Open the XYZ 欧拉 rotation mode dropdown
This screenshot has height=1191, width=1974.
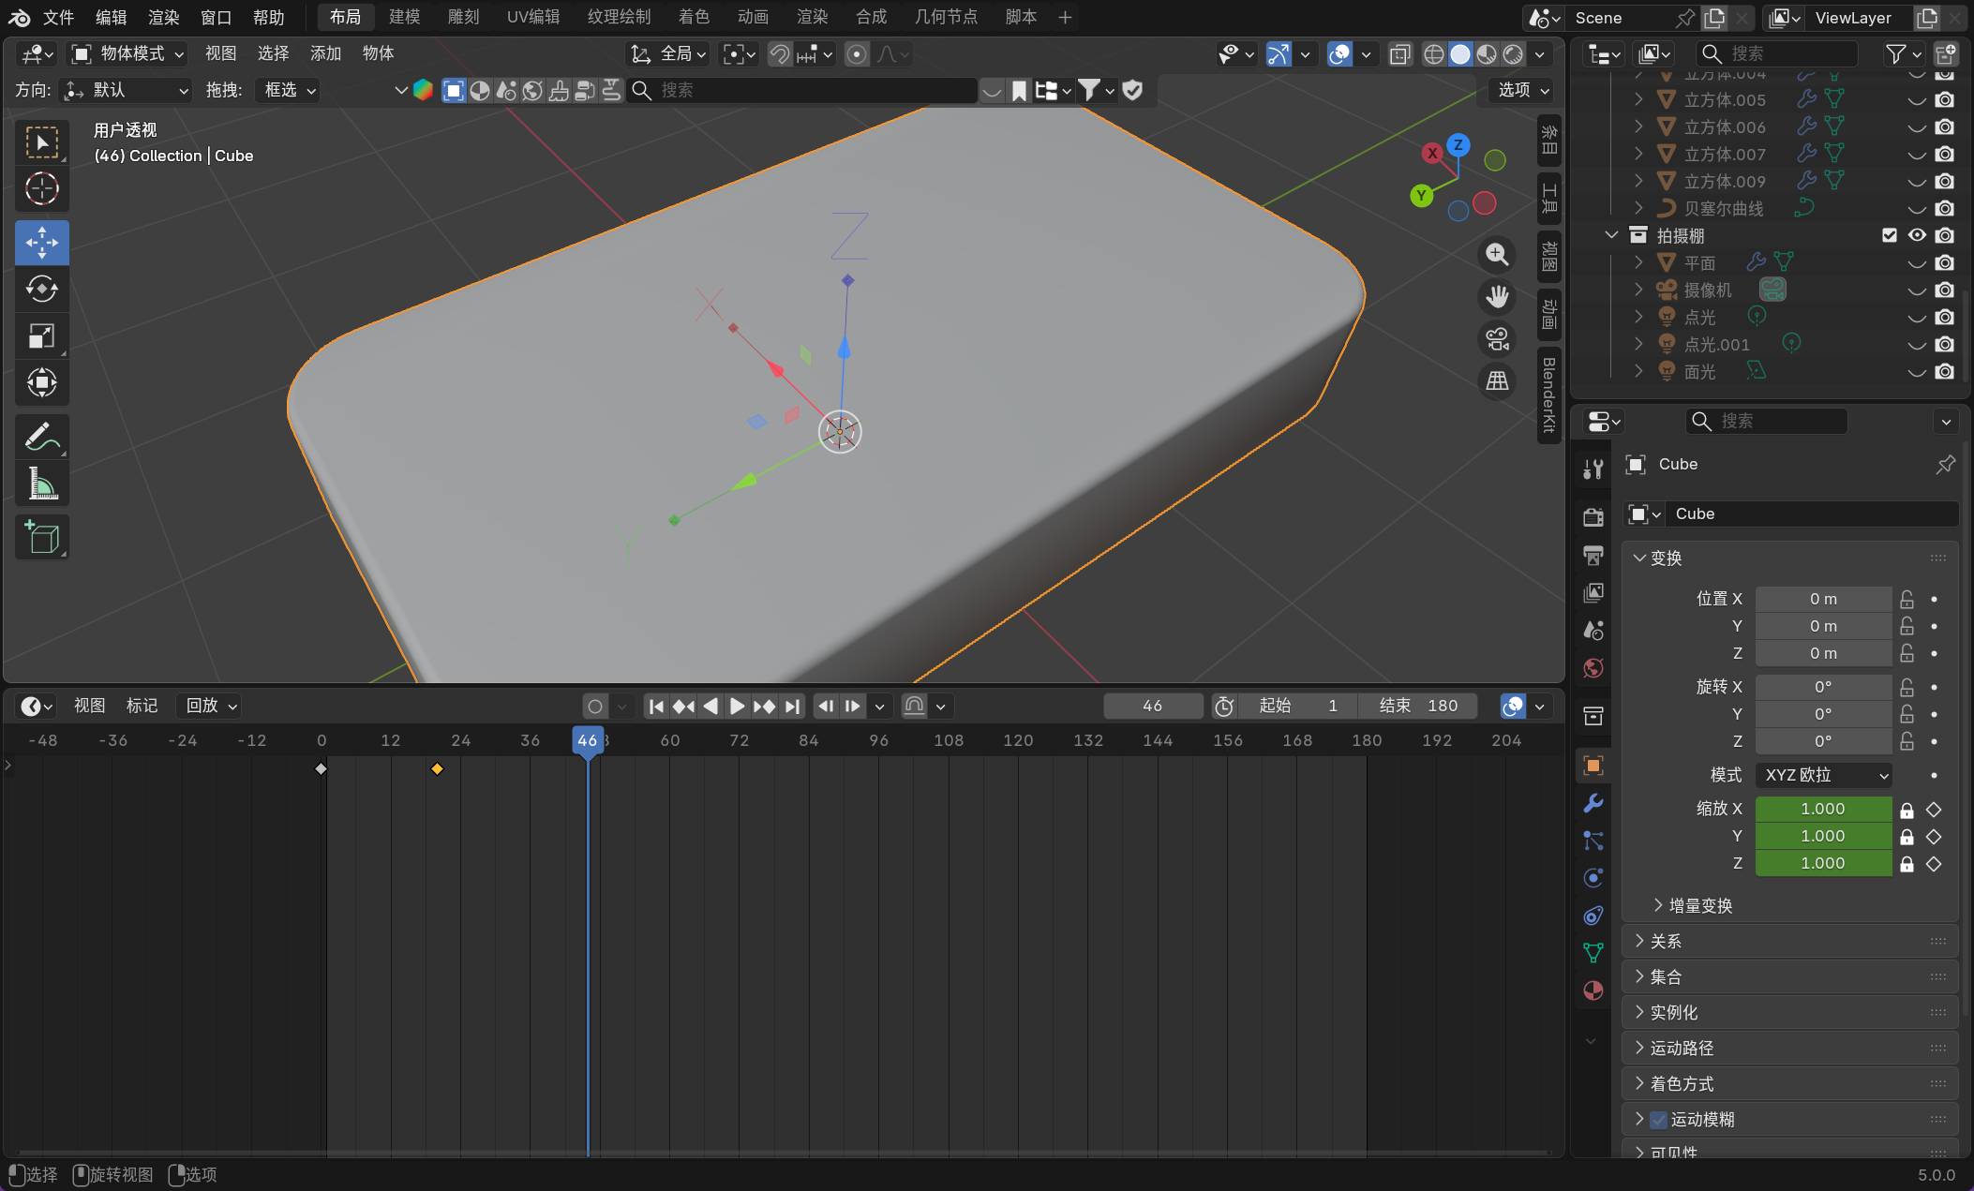[1823, 775]
